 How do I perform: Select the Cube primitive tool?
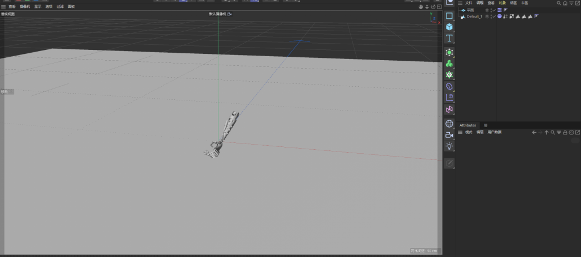click(x=449, y=27)
